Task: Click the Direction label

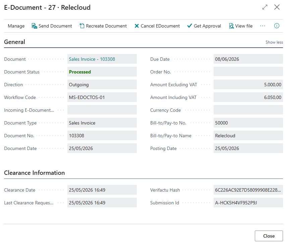Action: click(x=13, y=85)
